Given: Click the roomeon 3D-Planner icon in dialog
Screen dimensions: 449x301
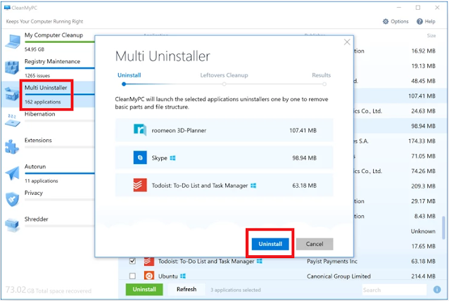Looking at the screenshot, I should [x=140, y=130].
